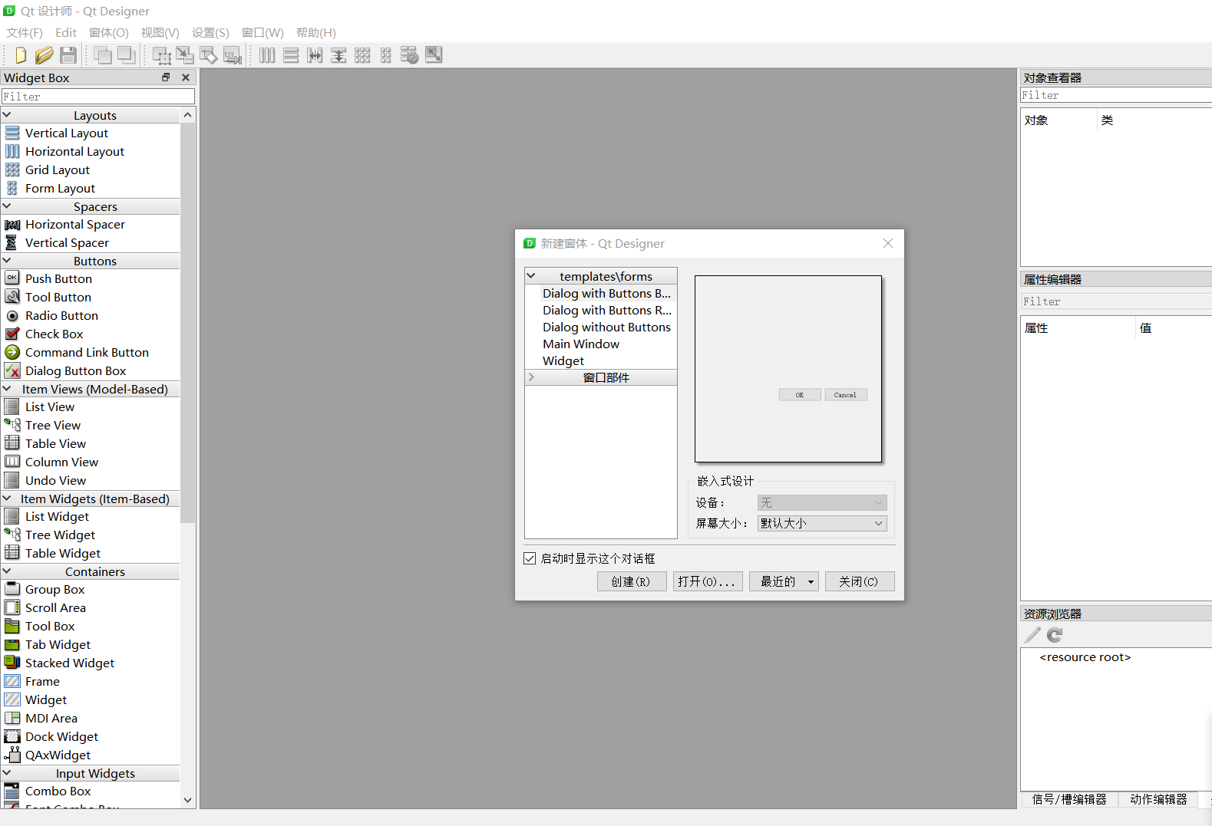Image resolution: width=1212 pixels, height=826 pixels.
Task: Click the <resource root> tree entry
Action: point(1085,657)
